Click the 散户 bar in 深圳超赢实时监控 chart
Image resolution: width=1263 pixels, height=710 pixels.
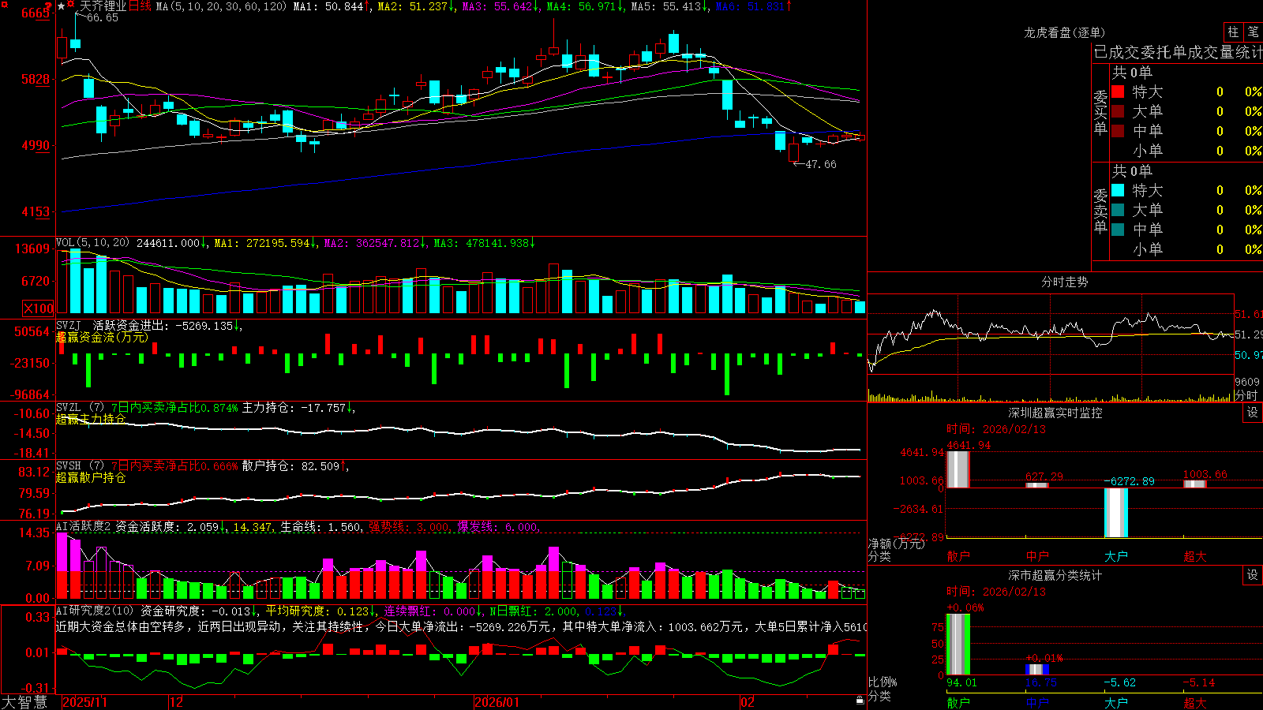pos(958,469)
